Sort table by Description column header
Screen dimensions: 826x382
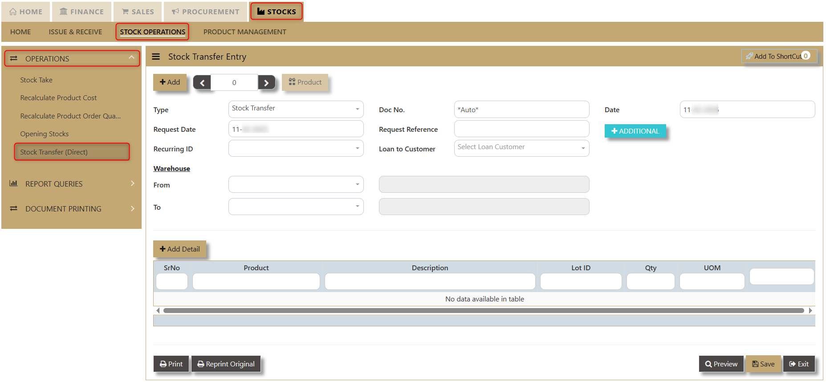click(x=430, y=268)
